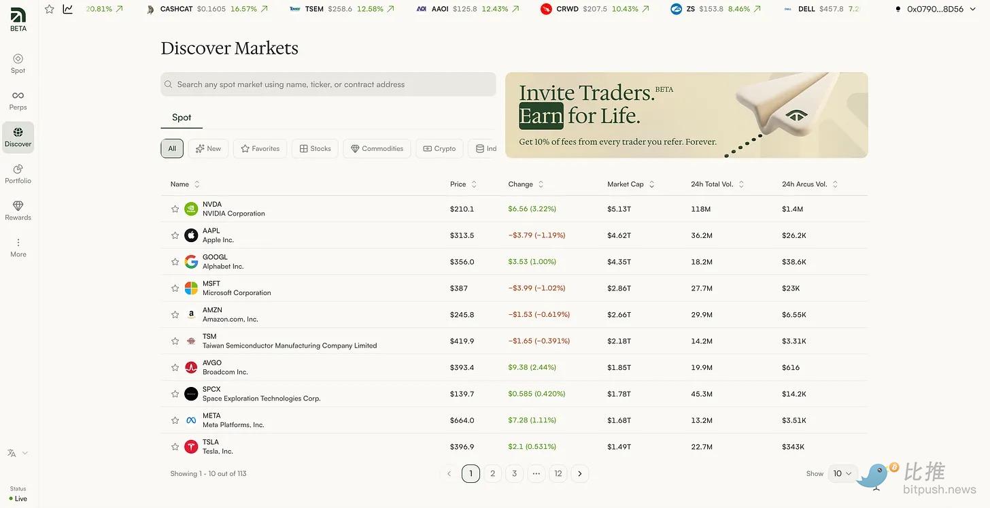
Task: Open the language selector dropdown
Action: click(18, 453)
